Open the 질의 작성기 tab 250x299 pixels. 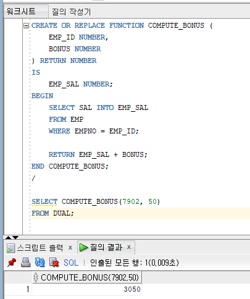(x=71, y=12)
